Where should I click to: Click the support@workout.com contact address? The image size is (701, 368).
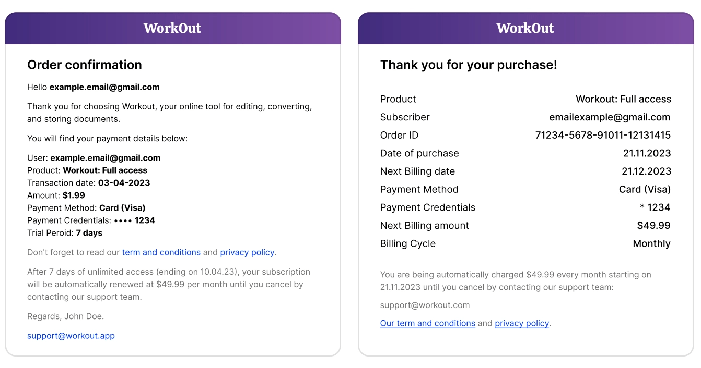click(x=425, y=305)
